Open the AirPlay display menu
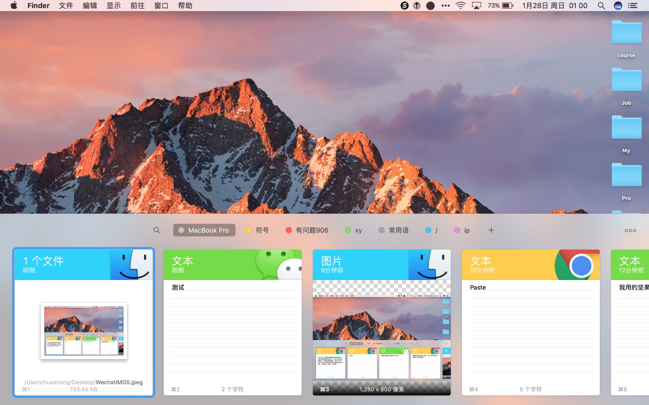Image resolution: width=649 pixels, height=405 pixels. [x=476, y=6]
